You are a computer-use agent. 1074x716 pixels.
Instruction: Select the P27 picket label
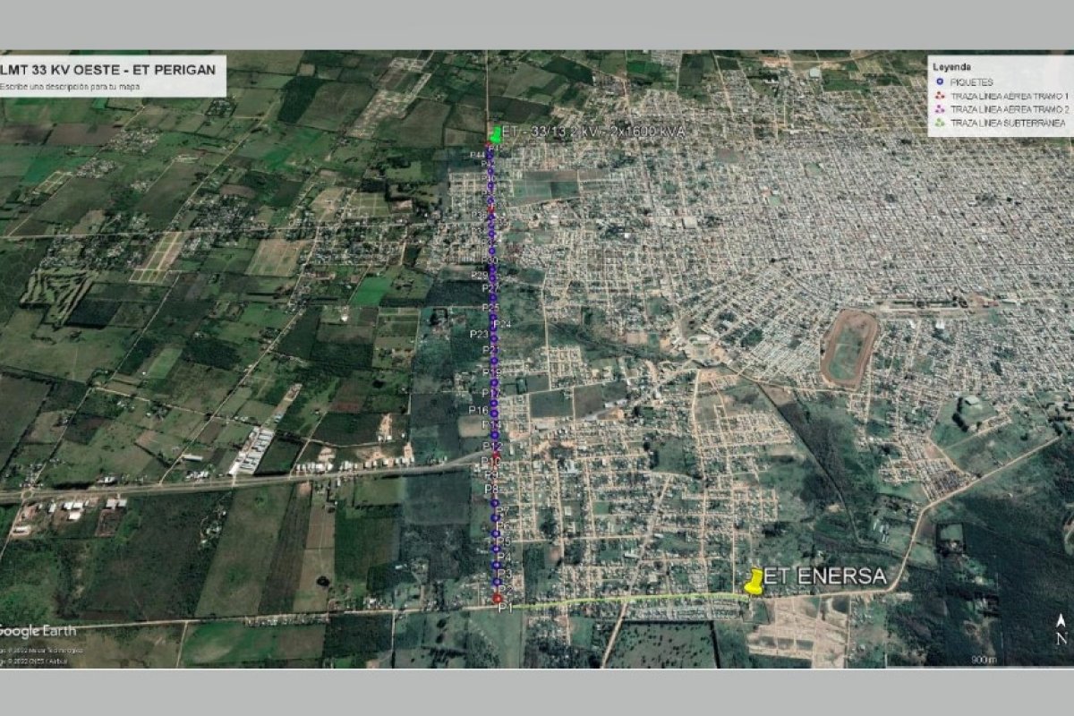490,289
